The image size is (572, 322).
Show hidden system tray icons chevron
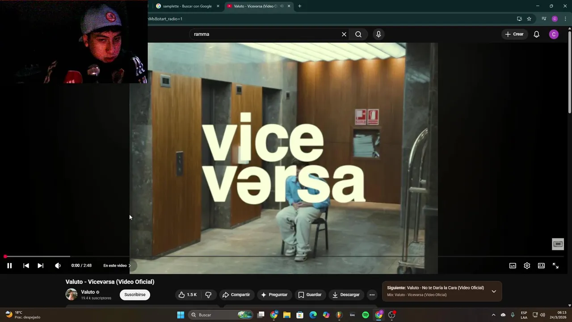point(493,315)
